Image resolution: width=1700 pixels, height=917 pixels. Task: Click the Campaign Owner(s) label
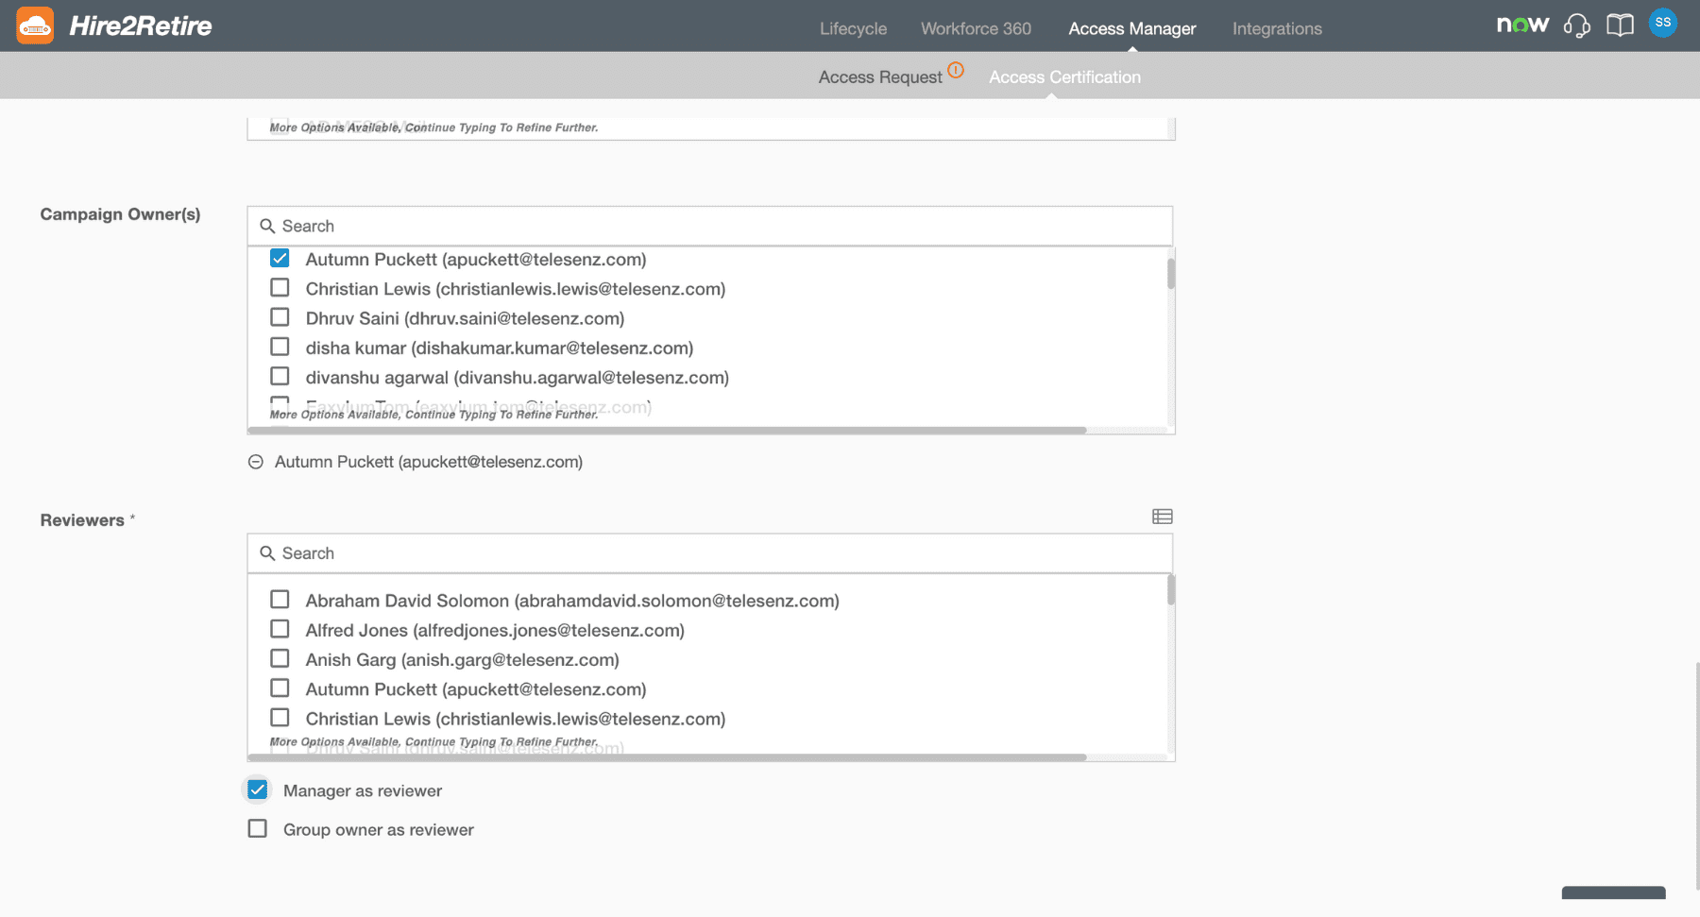coord(120,214)
